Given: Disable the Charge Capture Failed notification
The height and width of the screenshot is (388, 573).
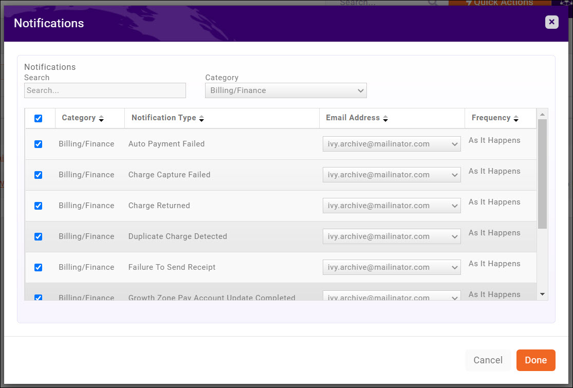Looking at the screenshot, I should [x=39, y=175].
